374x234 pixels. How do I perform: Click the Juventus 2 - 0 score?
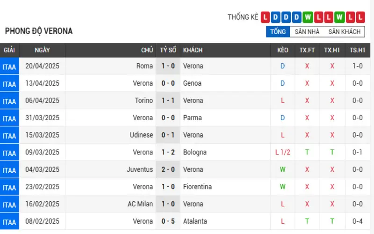point(168,169)
